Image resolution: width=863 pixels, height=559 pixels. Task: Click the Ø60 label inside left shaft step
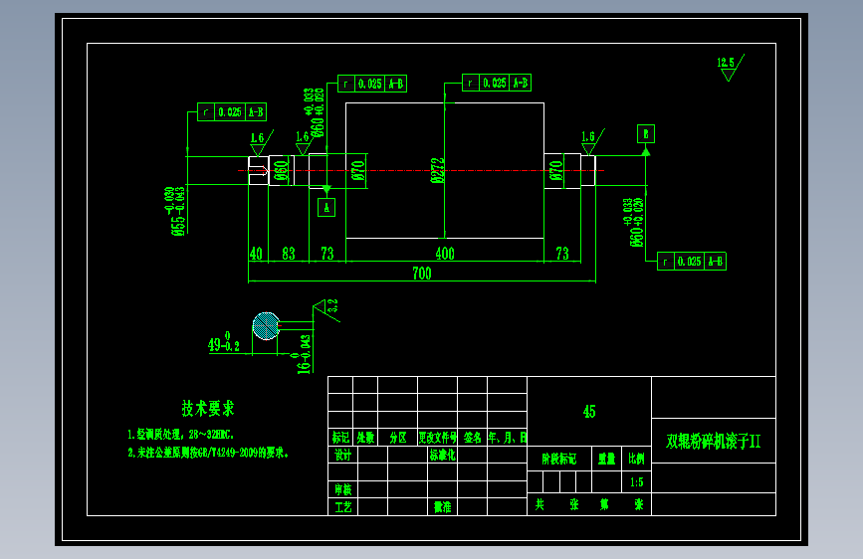(x=282, y=170)
